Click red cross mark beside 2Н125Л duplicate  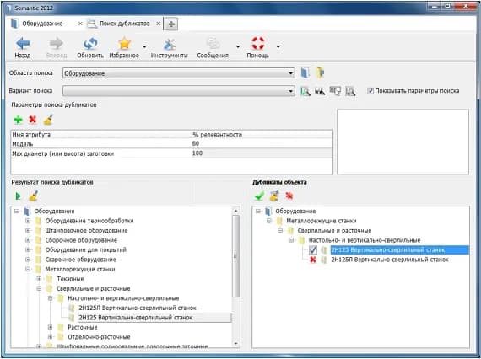(313, 260)
